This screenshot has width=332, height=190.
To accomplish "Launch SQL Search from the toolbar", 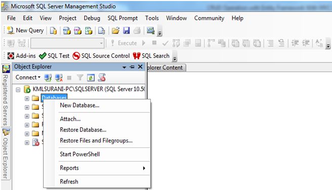I will (151, 56).
